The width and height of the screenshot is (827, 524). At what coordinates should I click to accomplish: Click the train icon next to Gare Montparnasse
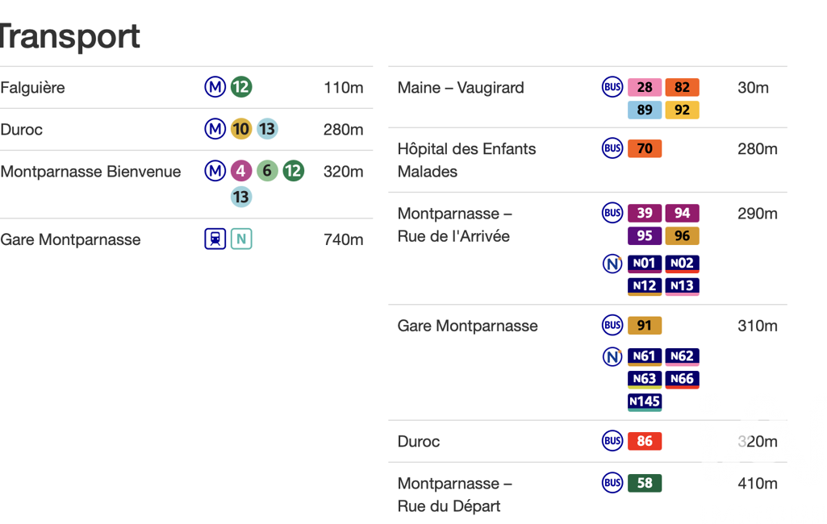tap(215, 239)
